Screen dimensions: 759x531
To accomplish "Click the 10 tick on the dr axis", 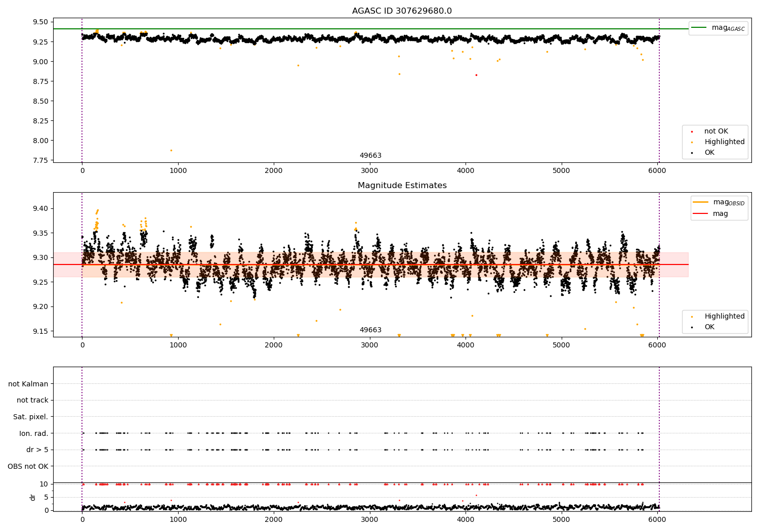I will [44, 484].
